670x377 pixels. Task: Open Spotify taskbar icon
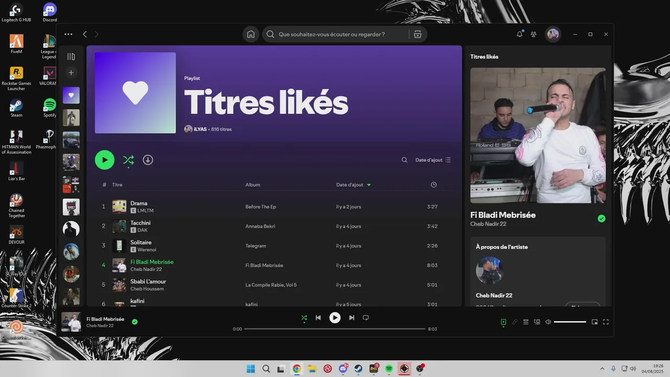(x=389, y=369)
